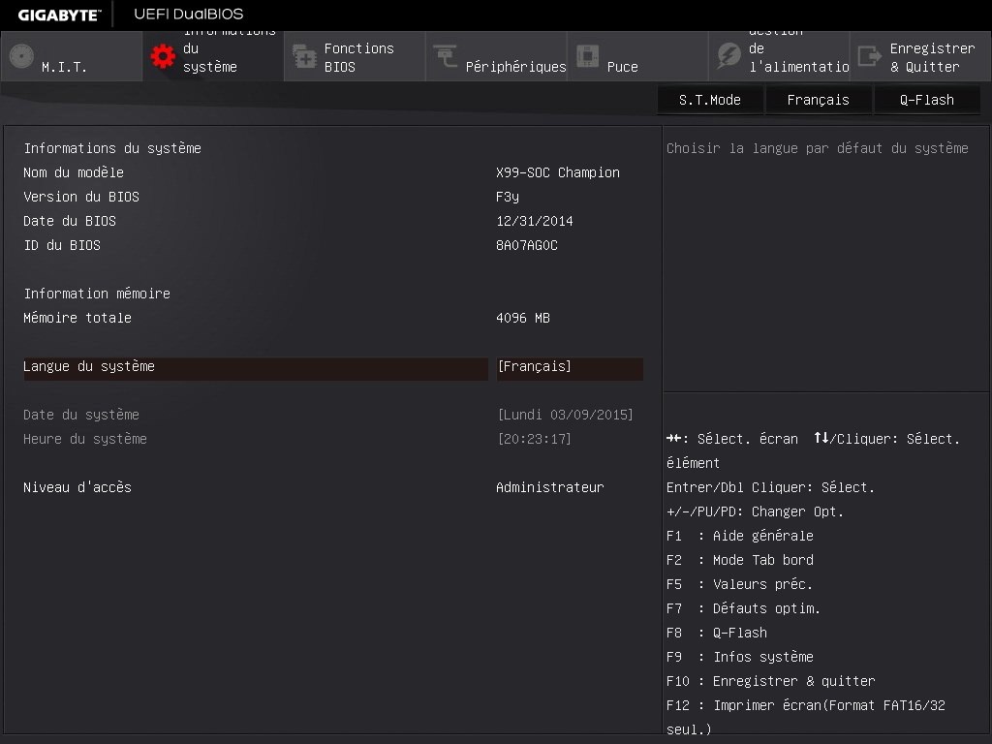Click the X99-SOC Champion model name
Screen dimensions: 992x744
(x=557, y=172)
